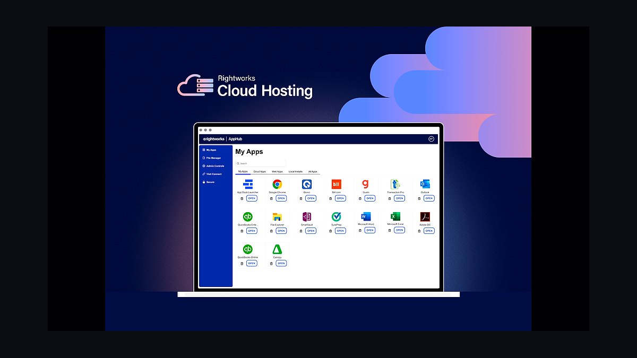Click the trash icon under Gusto

360,198
